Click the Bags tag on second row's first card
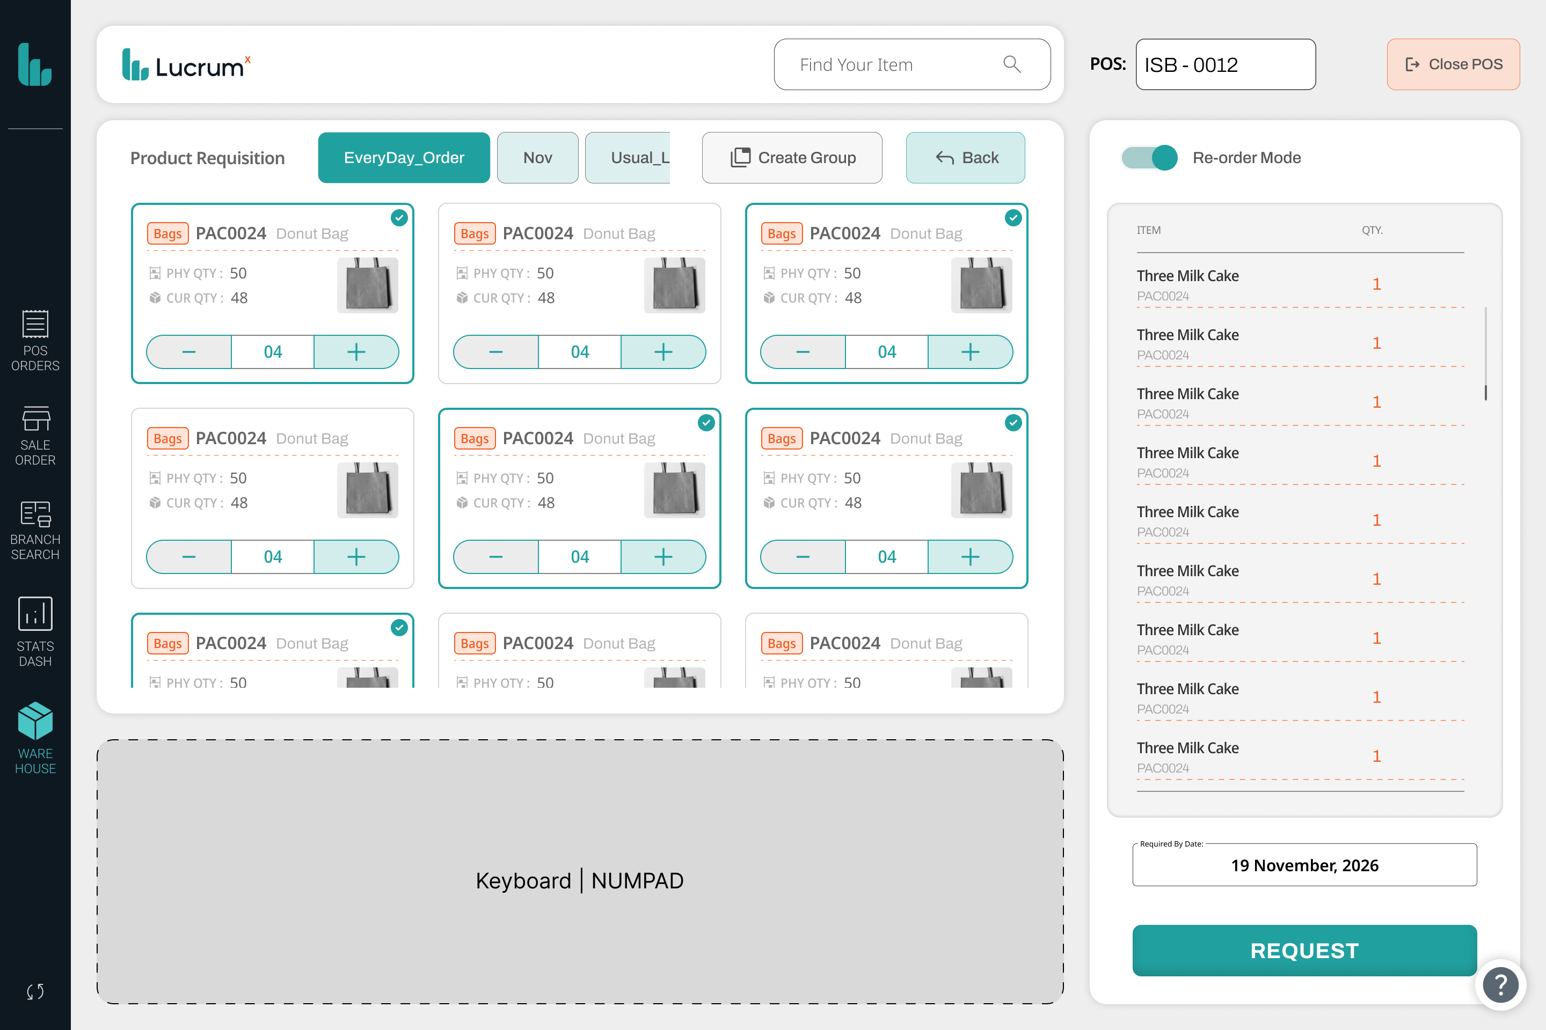 [167, 438]
